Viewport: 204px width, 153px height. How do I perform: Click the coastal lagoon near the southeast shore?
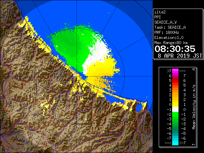(x=139, y=107)
